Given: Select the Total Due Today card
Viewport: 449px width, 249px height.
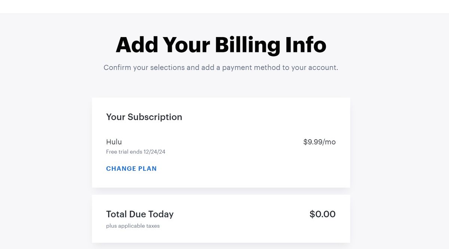Looking at the screenshot, I should tap(221, 218).
